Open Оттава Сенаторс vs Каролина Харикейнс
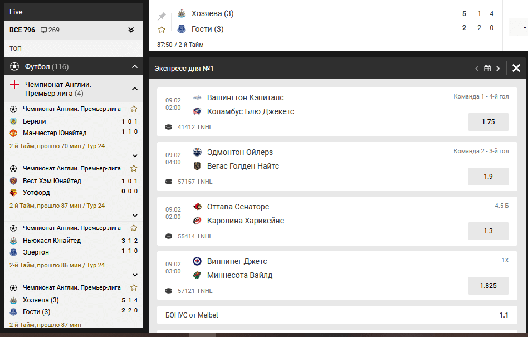 click(x=246, y=214)
